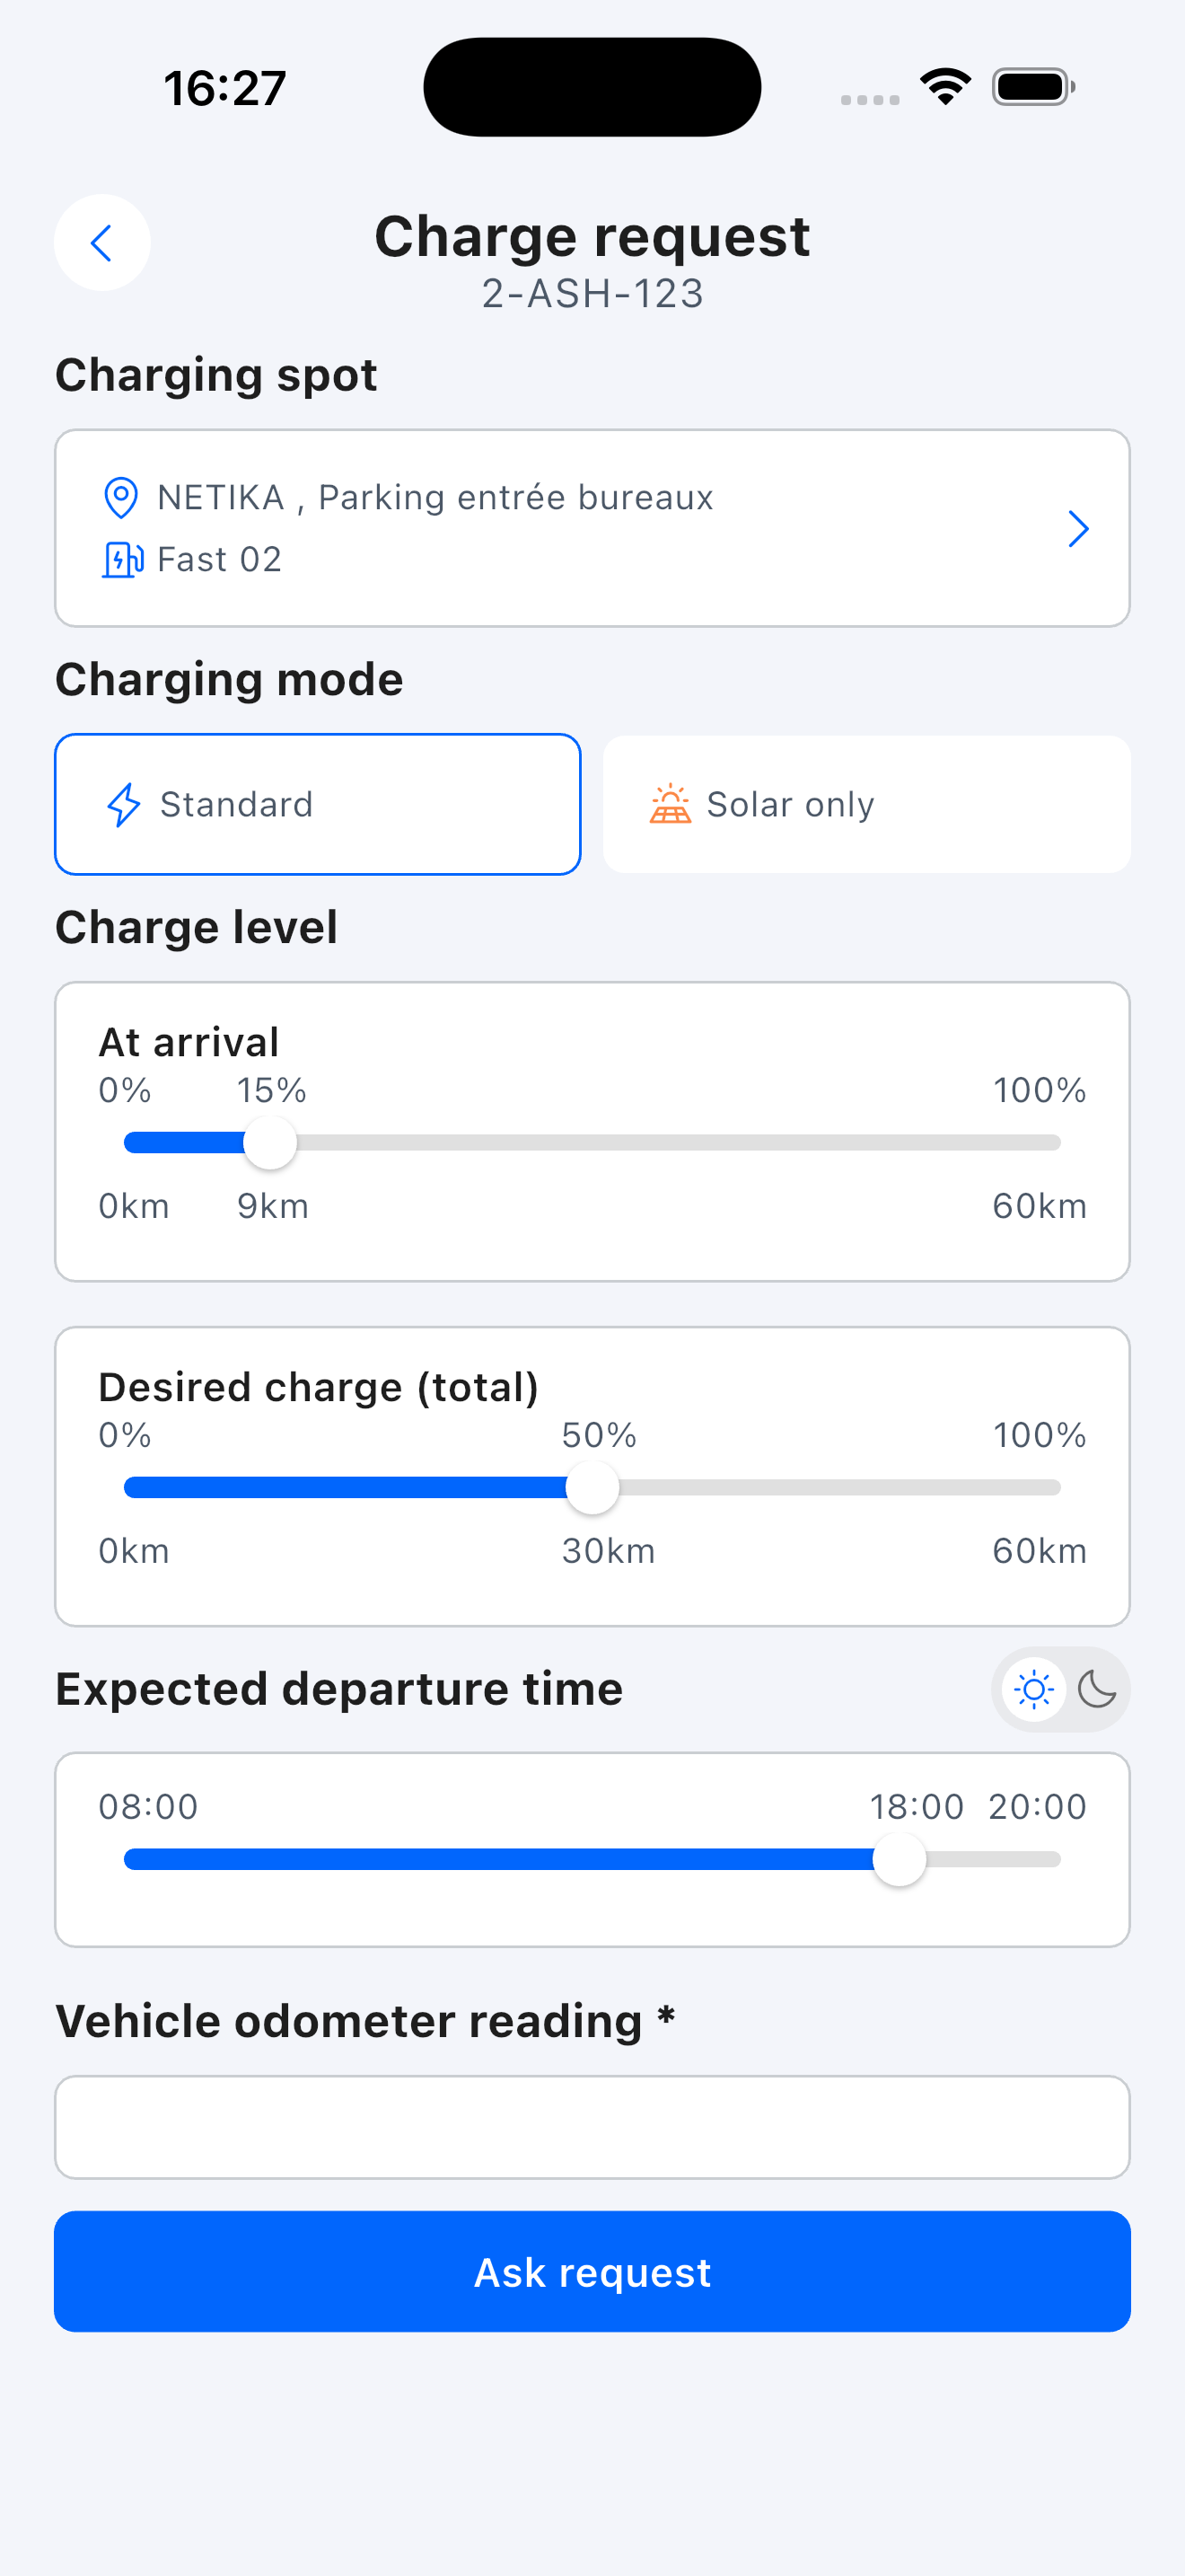Viewport: 1185px width, 2576px height.
Task: Select the moon nighttime icon
Action: 1097,1690
